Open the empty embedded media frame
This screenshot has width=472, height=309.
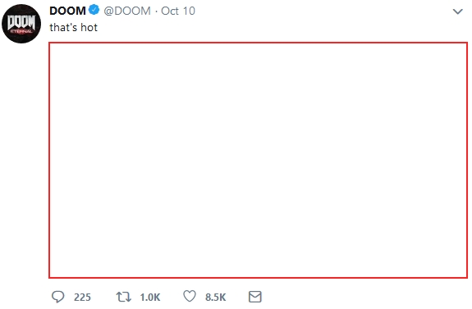click(258, 160)
